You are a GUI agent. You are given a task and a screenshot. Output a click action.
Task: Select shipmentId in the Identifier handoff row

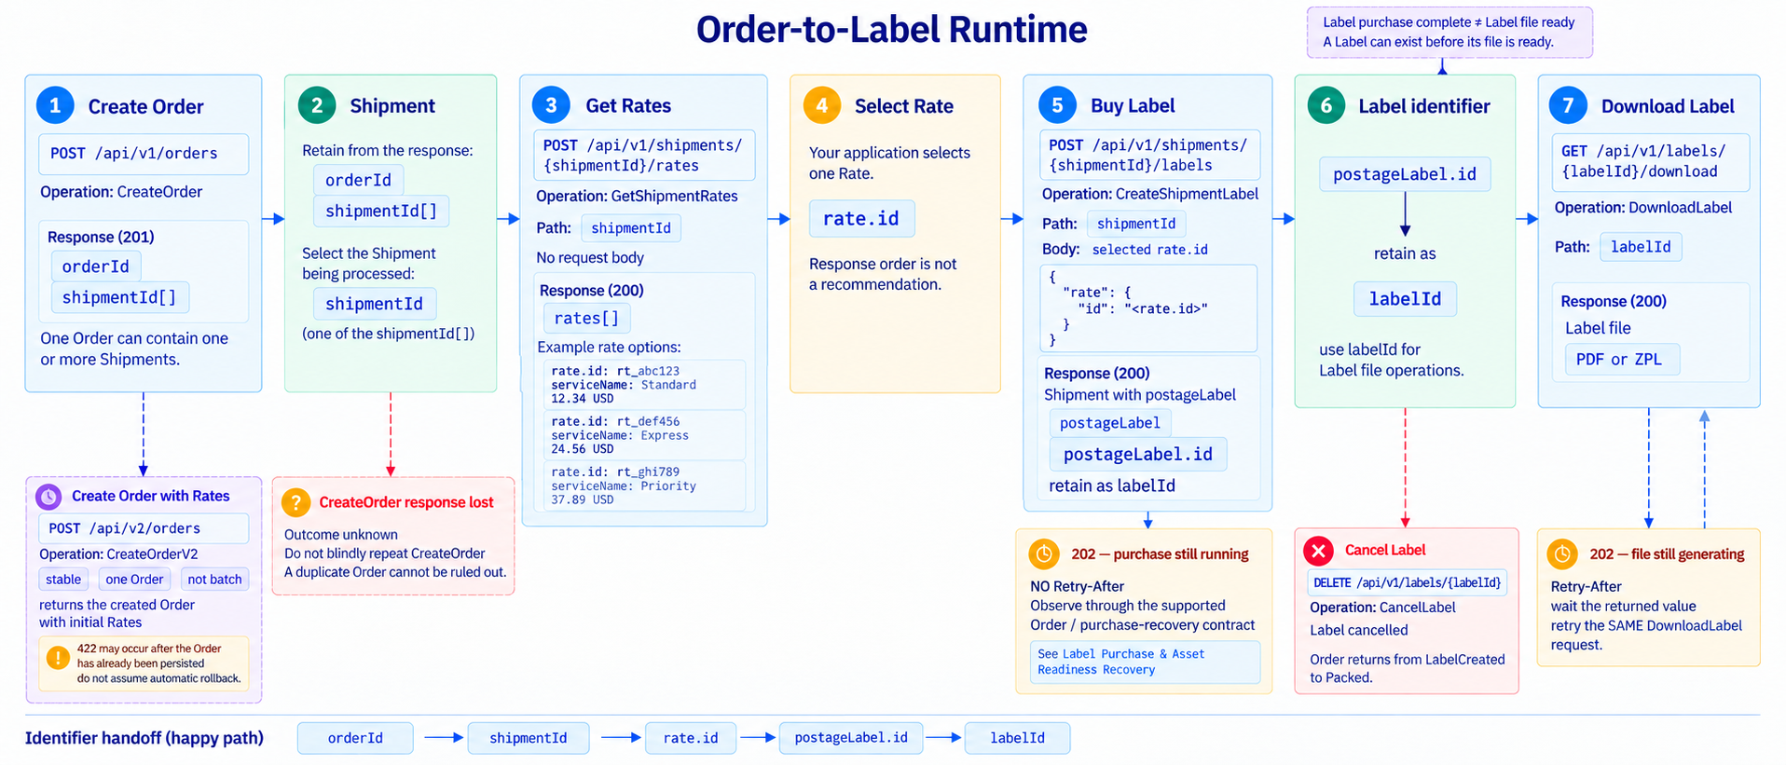pos(529,738)
